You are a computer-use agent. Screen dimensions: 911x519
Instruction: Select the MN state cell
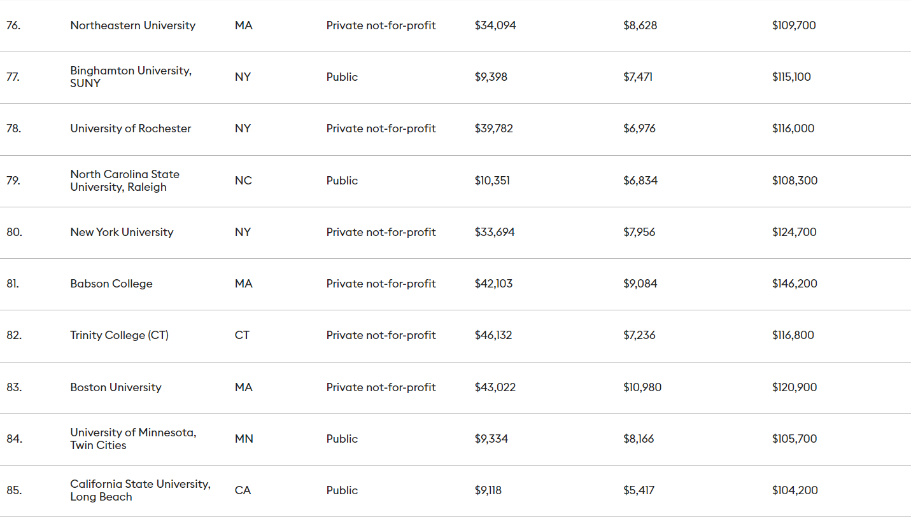[244, 439]
